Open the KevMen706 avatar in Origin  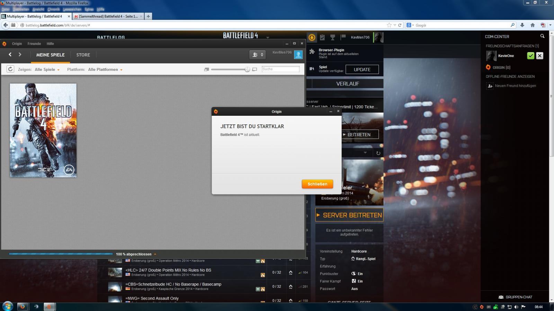click(x=298, y=55)
